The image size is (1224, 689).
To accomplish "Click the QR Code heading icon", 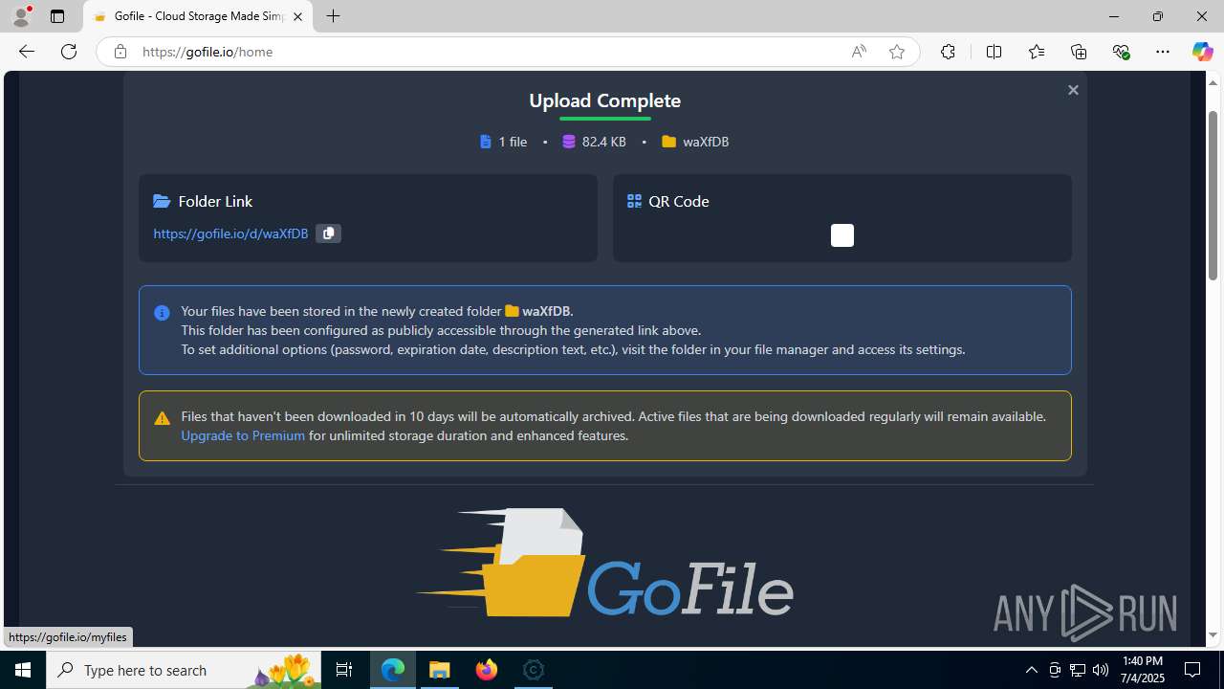I will tap(634, 201).
